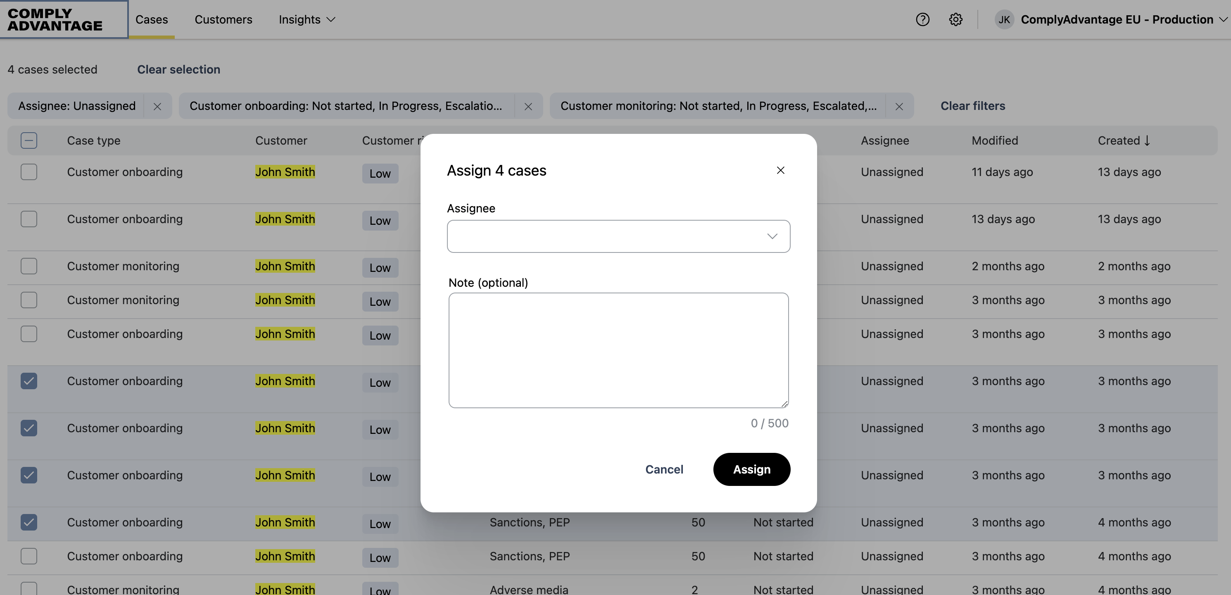Sort by Created column arrow

[x=1147, y=140]
